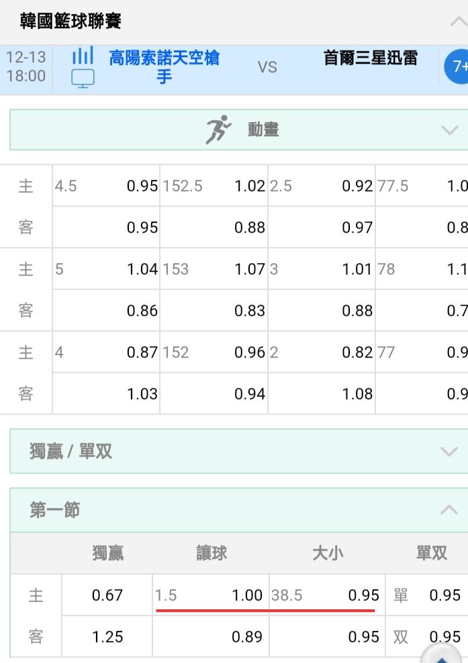Pick first quarter handicap 1.5 at 1.00
Image resolution: width=468 pixels, height=663 pixels.
[x=210, y=595]
